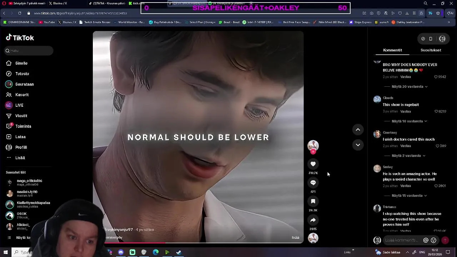Expand Näytä 15 vastausta replies
This screenshot has height=257, width=457.
pyautogui.click(x=409, y=196)
